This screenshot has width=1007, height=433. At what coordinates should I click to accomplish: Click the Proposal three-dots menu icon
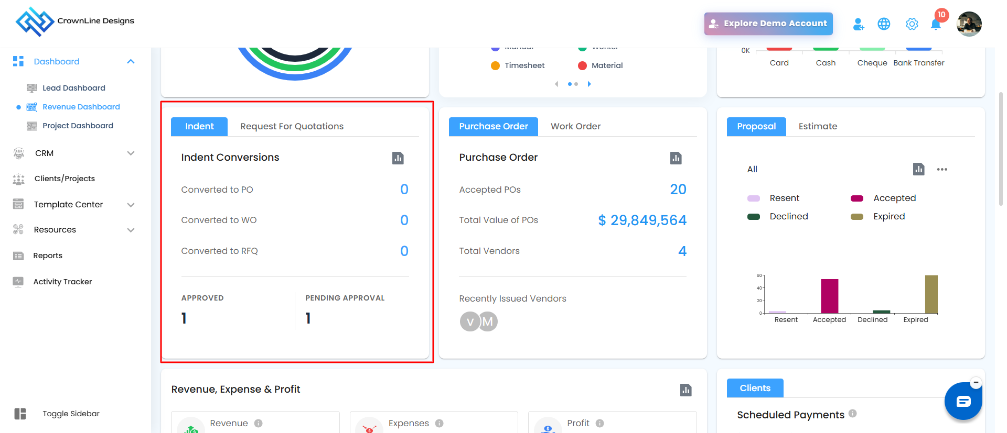pyautogui.click(x=942, y=169)
